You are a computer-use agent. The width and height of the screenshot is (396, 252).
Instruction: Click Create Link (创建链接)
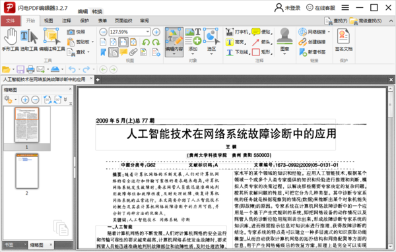[x=312, y=42]
